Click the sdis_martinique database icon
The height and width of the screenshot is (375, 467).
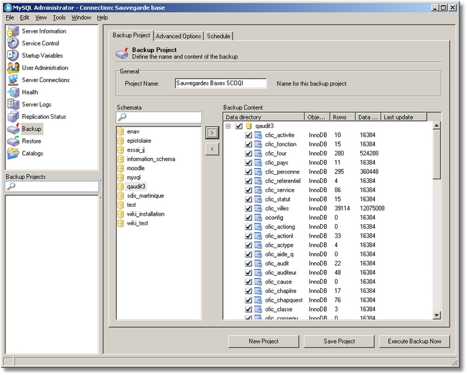tap(121, 196)
